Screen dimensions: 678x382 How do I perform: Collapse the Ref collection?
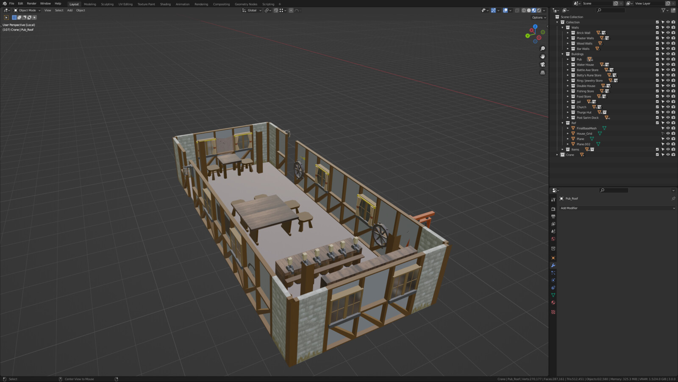(563, 123)
